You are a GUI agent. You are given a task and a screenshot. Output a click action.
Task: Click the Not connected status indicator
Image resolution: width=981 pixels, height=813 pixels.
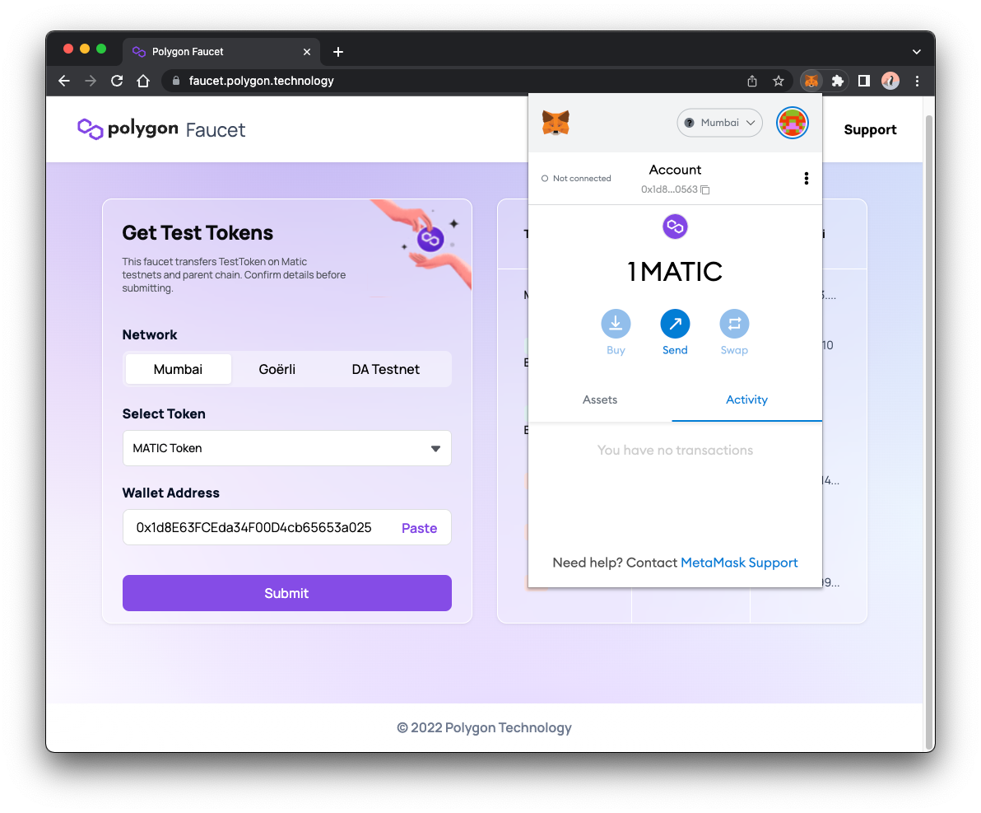pyautogui.click(x=576, y=179)
